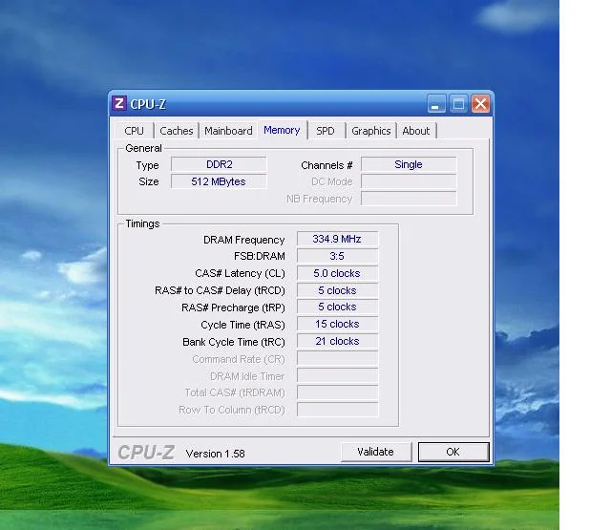Select the 3:5 FSB:DRAM ratio value
This screenshot has height=530, width=611.
pyautogui.click(x=337, y=256)
